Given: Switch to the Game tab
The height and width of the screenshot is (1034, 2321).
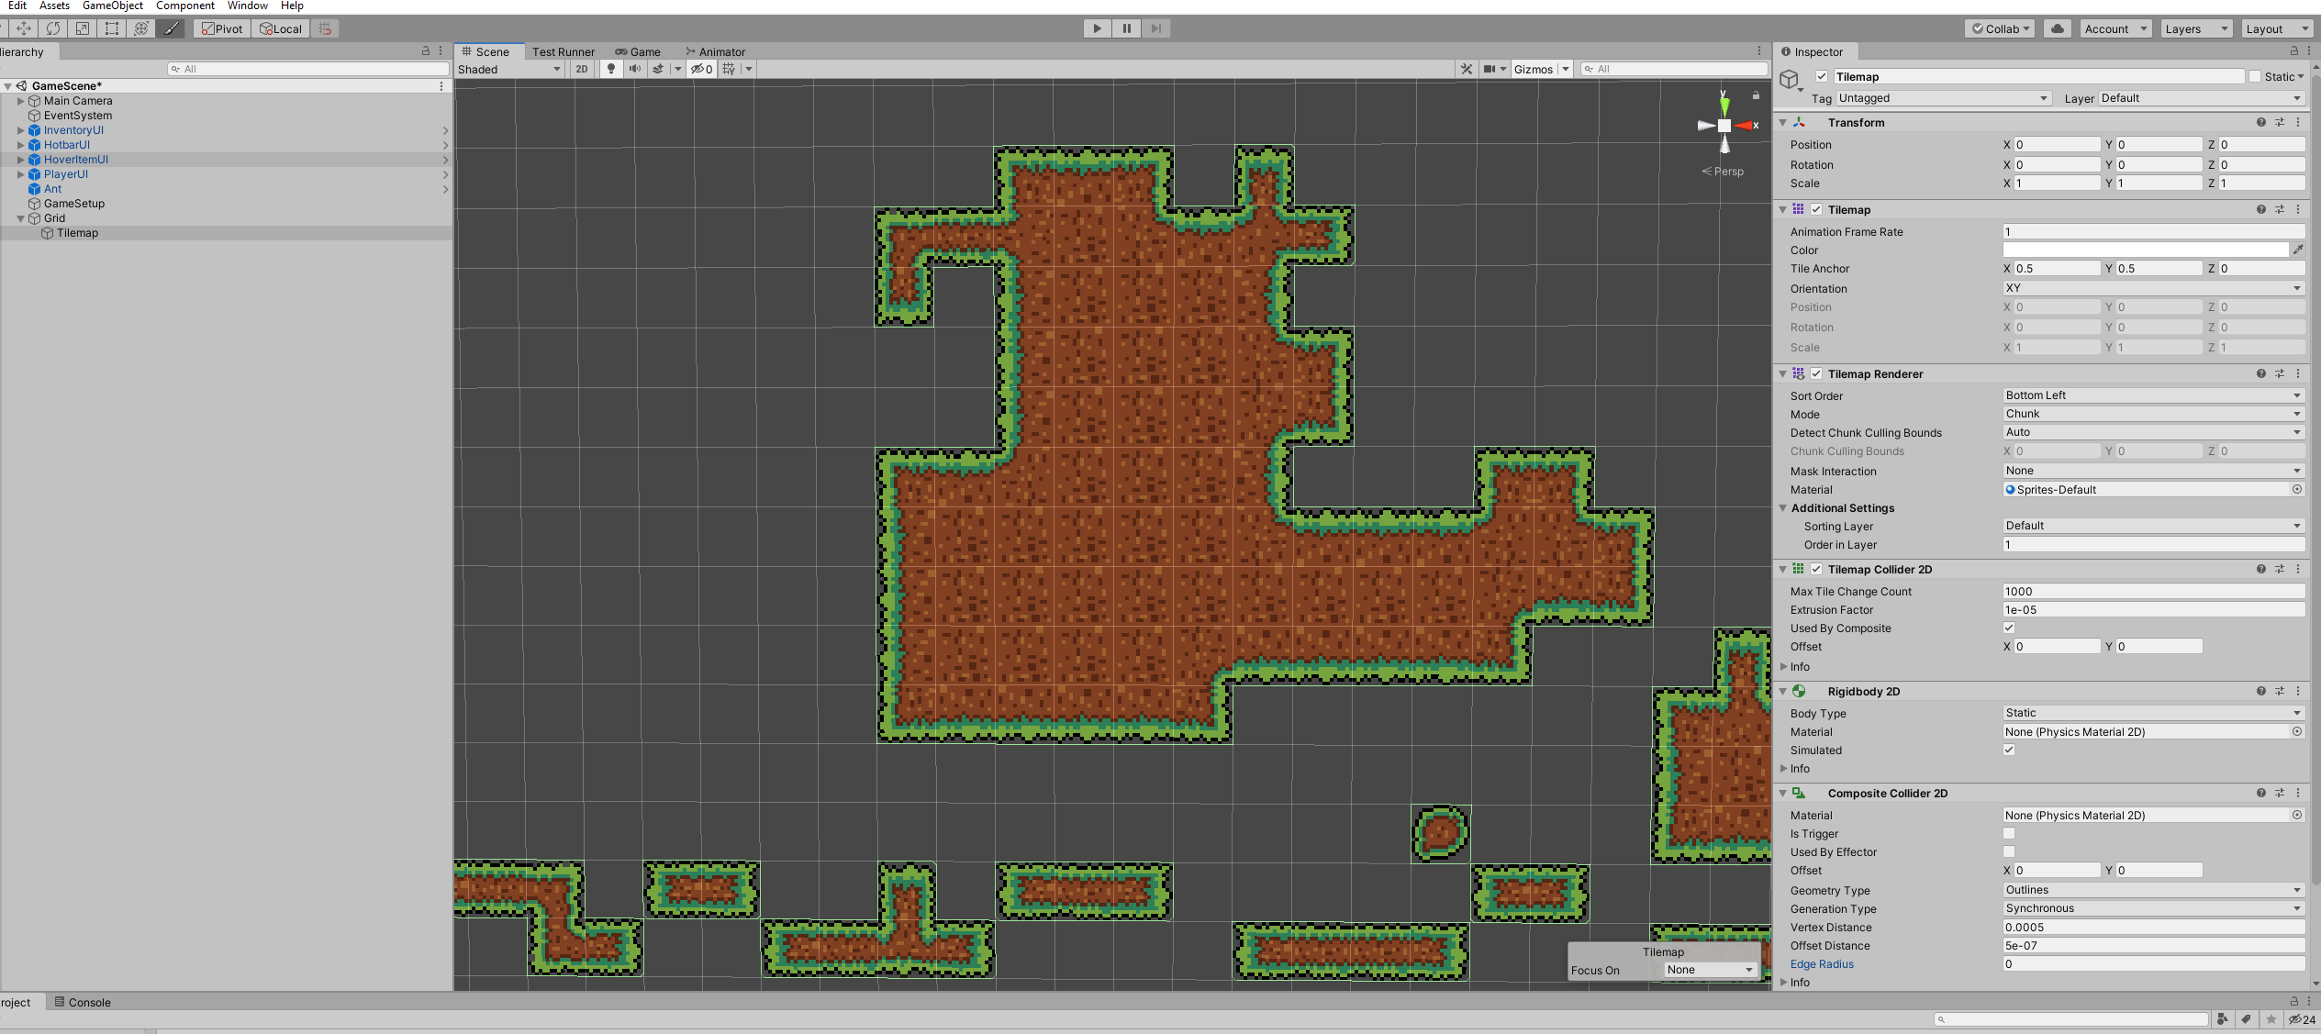Looking at the screenshot, I should pos(639,52).
